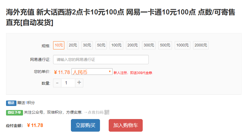Increase quantity with the plus button
Screen dimensions: 247x139
[x=79, y=83]
